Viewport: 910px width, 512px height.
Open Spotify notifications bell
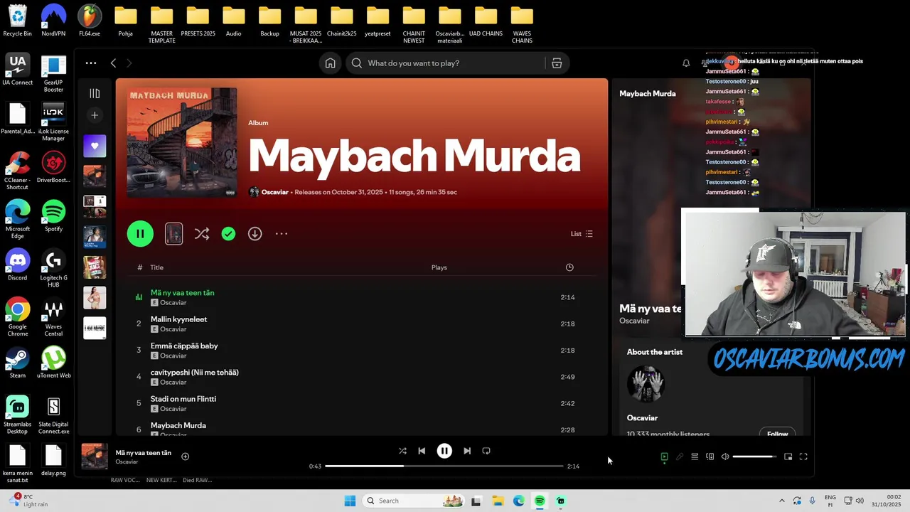[686, 63]
